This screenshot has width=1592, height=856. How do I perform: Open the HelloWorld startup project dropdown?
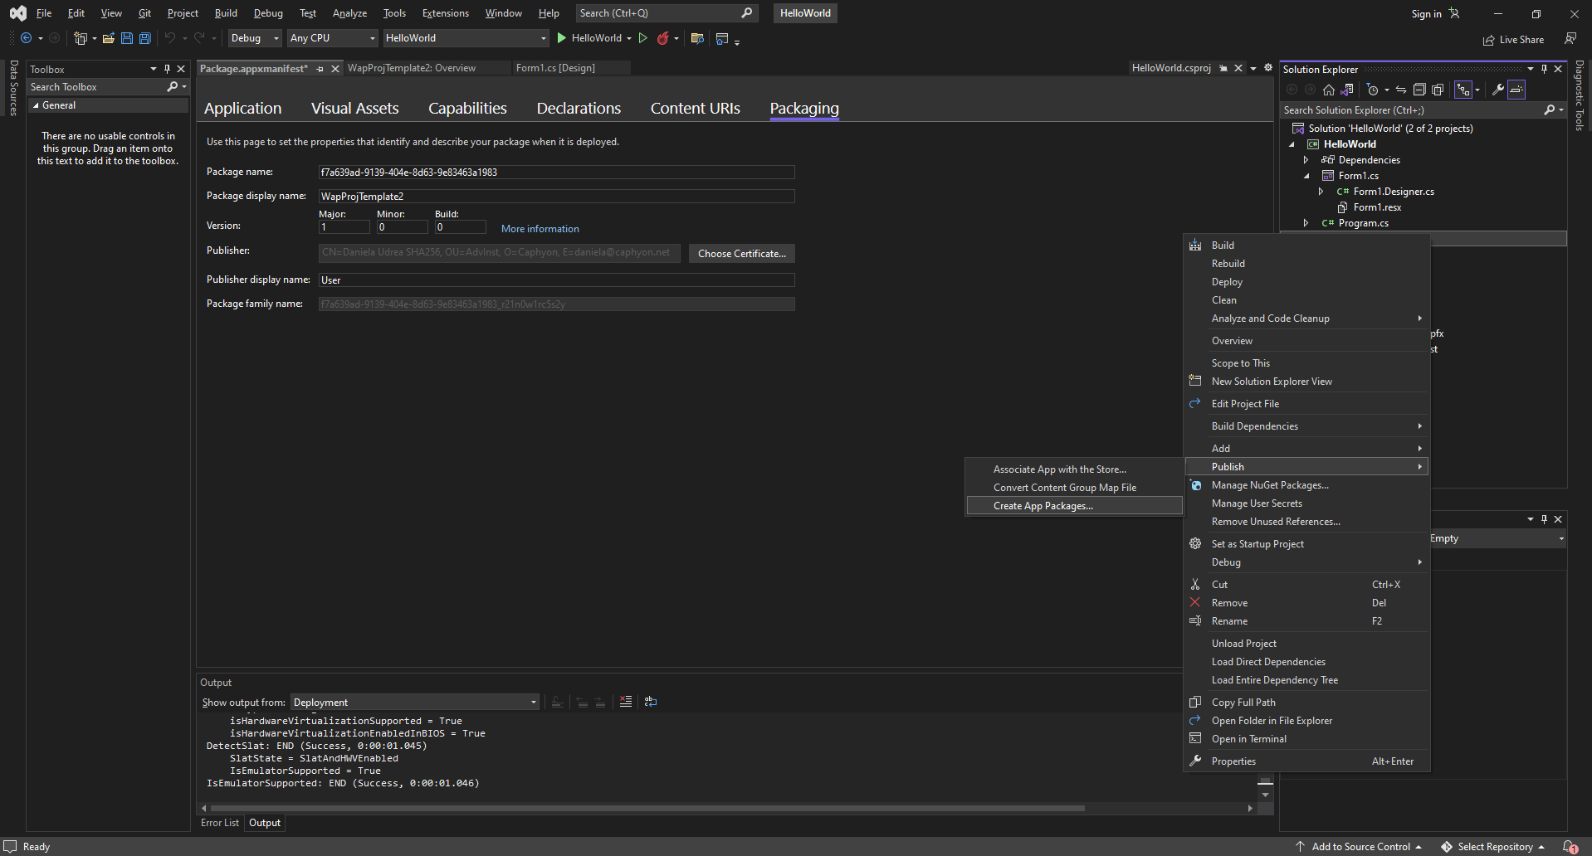(x=466, y=38)
